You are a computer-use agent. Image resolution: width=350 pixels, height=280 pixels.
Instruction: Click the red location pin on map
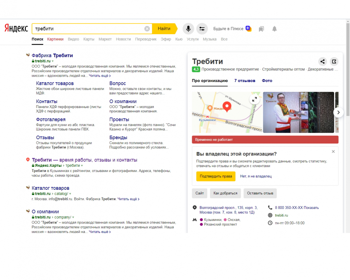click(227, 107)
